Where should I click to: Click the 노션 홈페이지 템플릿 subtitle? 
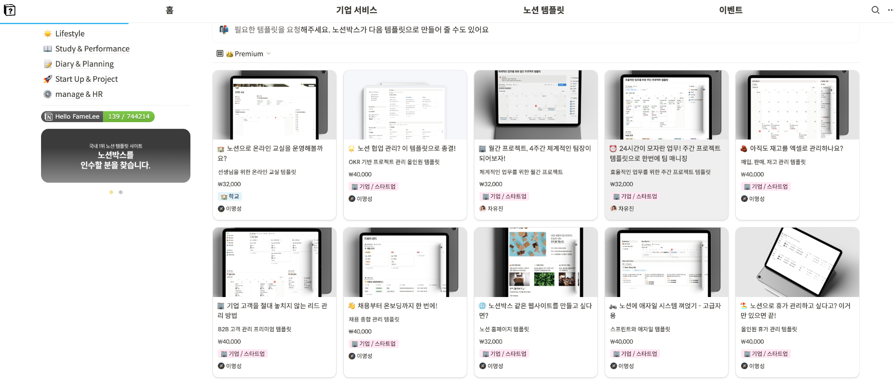[504, 329]
